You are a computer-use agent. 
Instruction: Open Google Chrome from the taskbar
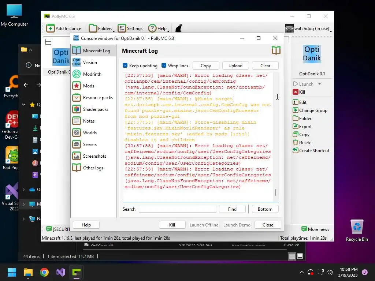(44, 272)
